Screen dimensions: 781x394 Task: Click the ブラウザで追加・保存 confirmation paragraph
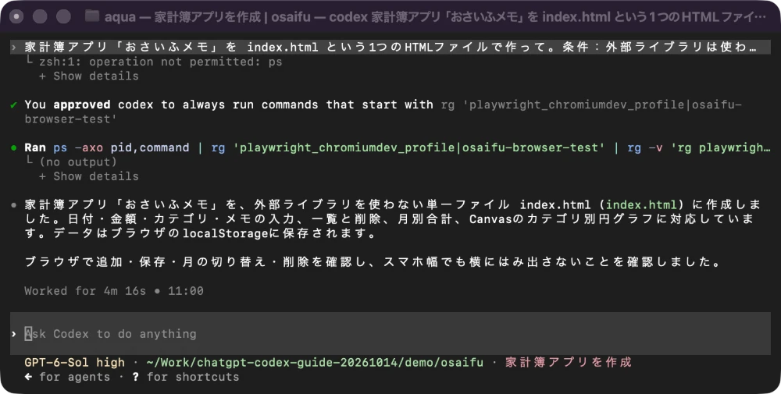[373, 262]
